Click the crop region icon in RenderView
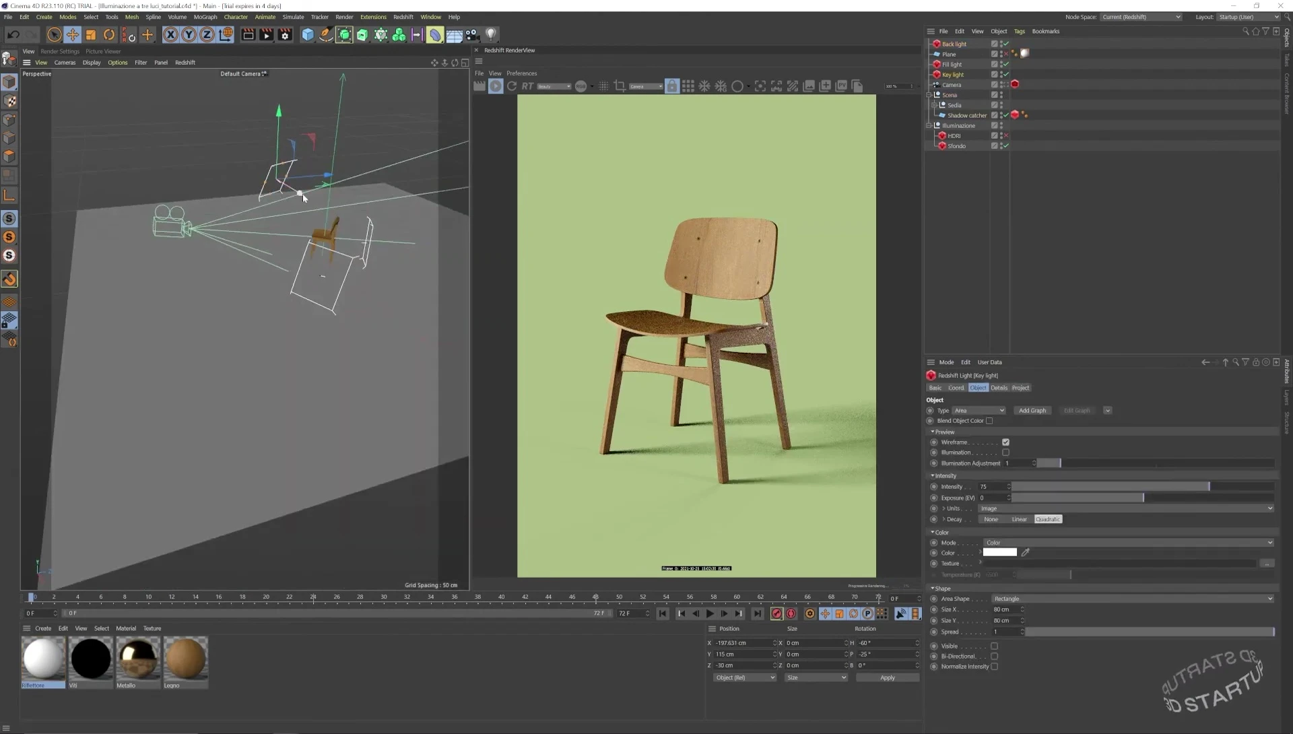The height and width of the screenshot is (734, 1293). tap(620, 86)
